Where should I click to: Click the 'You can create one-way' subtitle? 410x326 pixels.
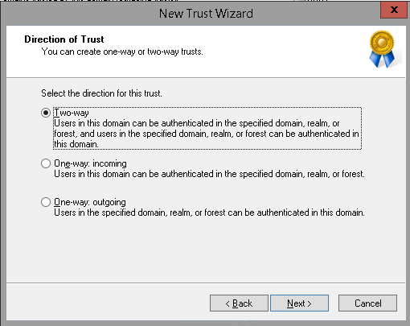coord(122,52)
